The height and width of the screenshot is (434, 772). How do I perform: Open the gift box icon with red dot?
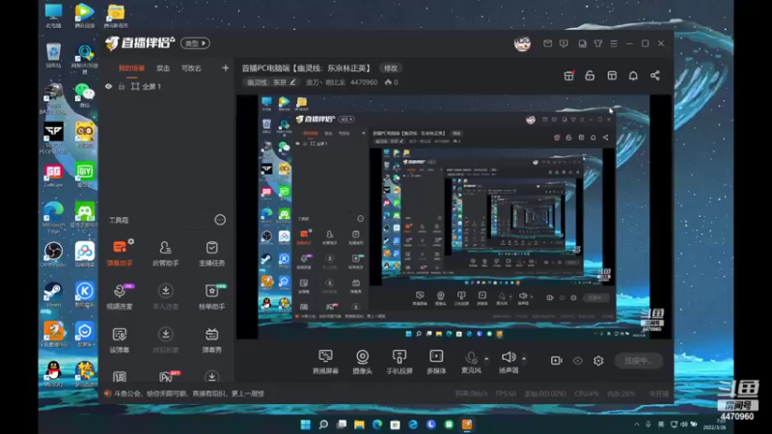coord(568,75)
